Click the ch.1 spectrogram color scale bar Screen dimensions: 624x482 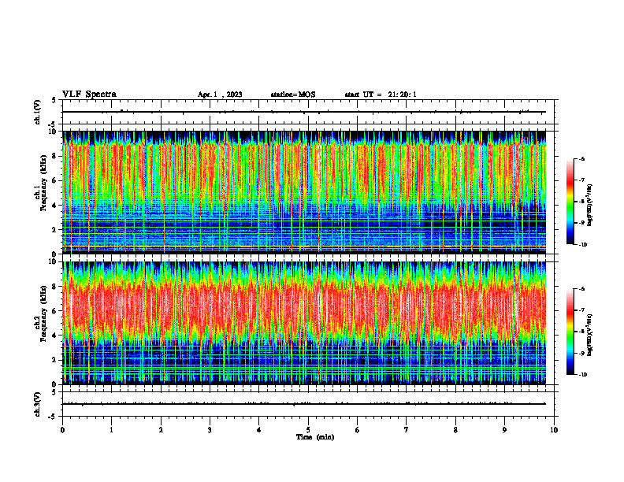570,202
